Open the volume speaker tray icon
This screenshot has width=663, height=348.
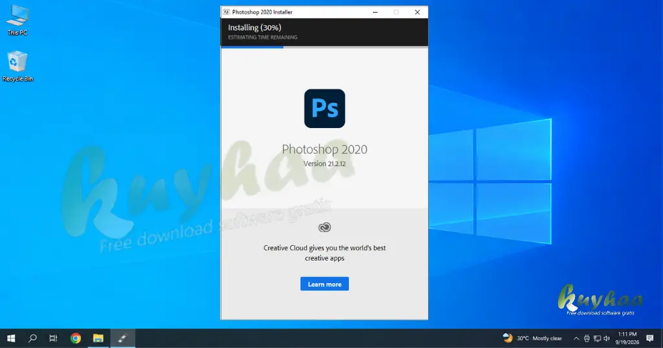tap(607, 338)
